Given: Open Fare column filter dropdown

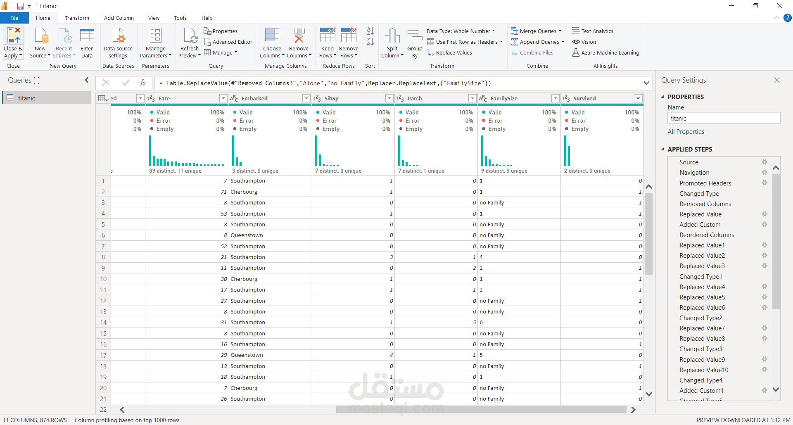Looking at the screenshot, I should (223, 98).
